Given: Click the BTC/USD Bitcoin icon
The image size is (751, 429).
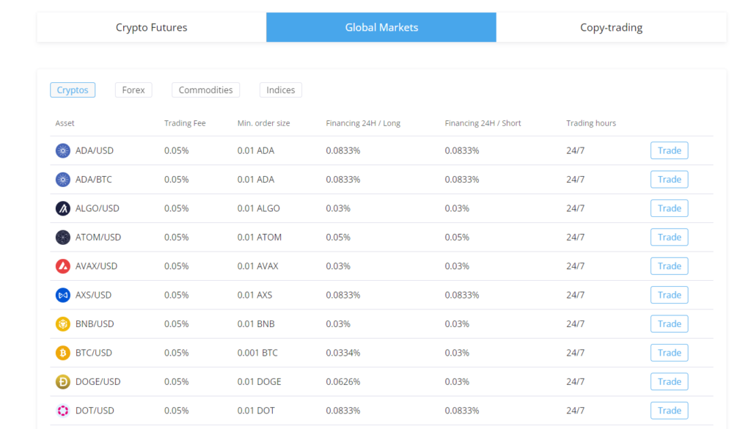Looking at the screenshot, I should (x=62, y=352).
